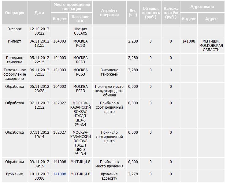230x183 pixels.
Task: Select the 'Место проведения операции' header
Action: point(72,7)
